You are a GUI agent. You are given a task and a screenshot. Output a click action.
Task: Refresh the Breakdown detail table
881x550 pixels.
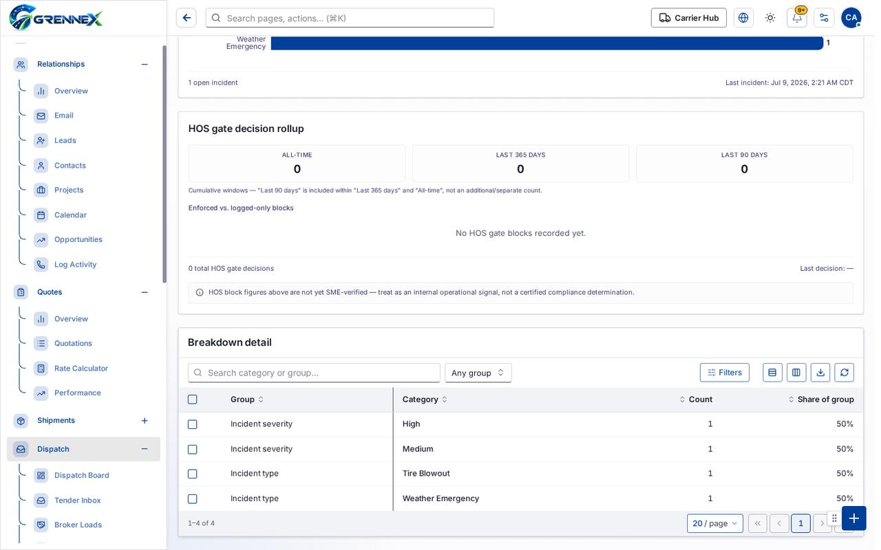(844, 373)
